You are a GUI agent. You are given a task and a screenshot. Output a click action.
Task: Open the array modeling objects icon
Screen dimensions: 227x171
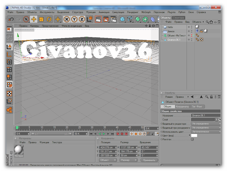[x=145, y=19]
